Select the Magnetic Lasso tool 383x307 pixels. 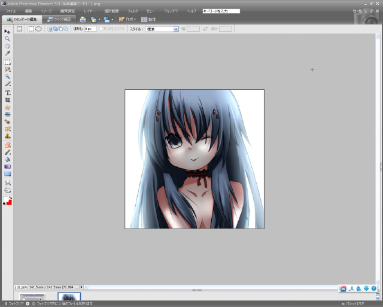point(8,69)
